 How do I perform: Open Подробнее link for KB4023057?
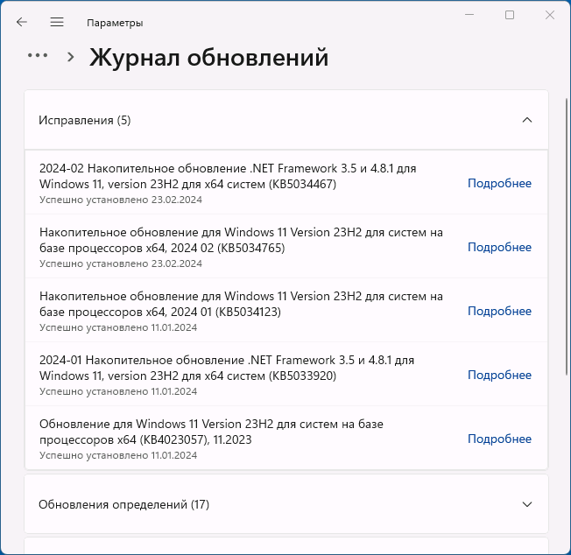pyautogui.click(x=499, y=439)
